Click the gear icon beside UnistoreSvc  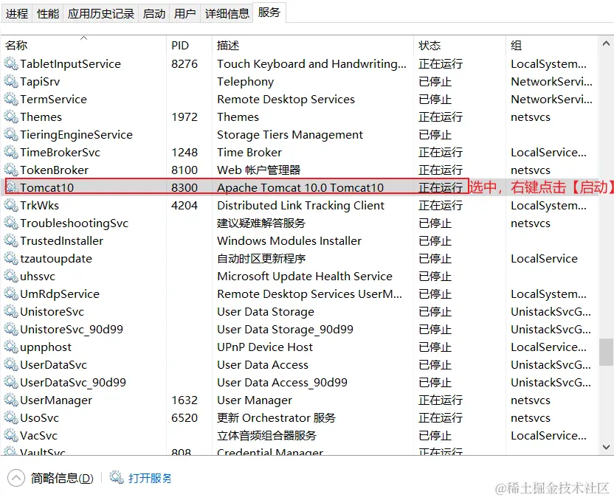(x=11, y=311)
